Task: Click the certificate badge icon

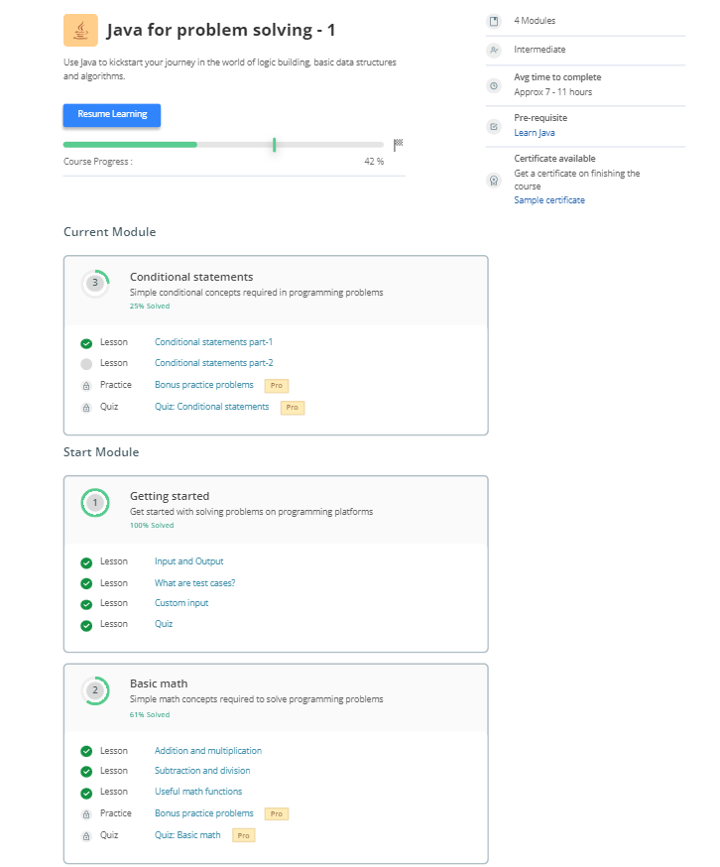Action: click(493, 181)
